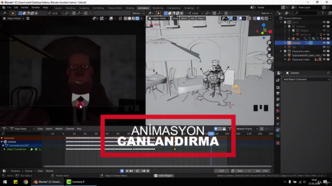Click the Only Show Selected filter in Dope Sheet

216,129
